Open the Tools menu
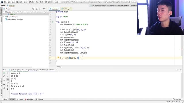This screenshot has width=184, height=103. pyautogui.click(x=41, y=2)
